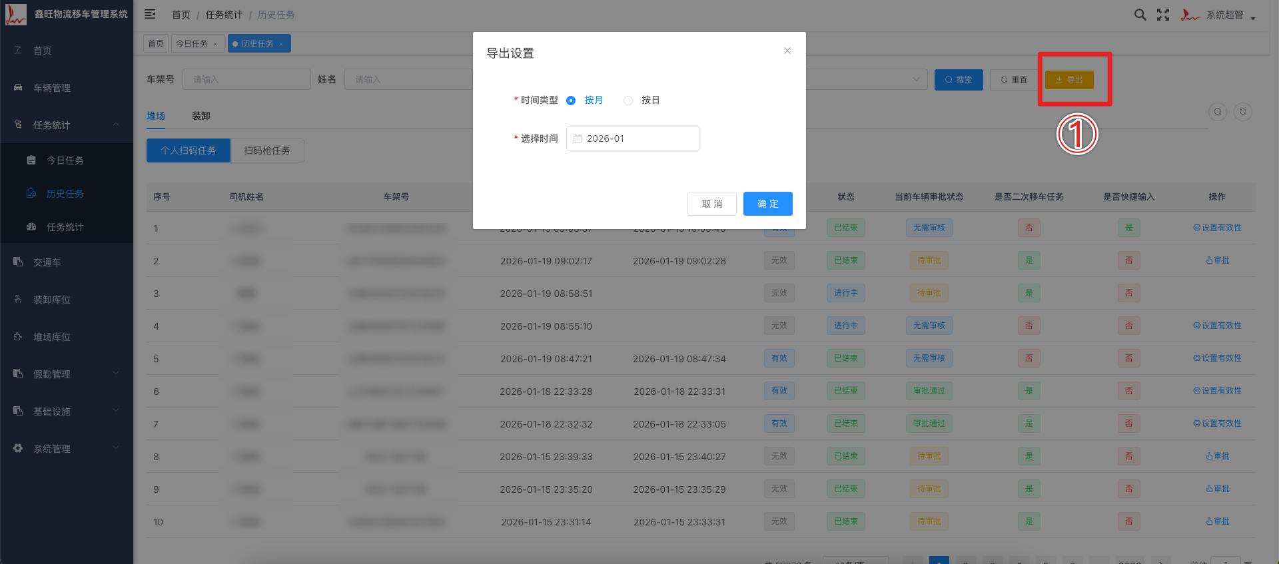This screenshot has height=564, width=1279.
Task: Click the circular refresh icon
Action: click(x=1243, y=111)
